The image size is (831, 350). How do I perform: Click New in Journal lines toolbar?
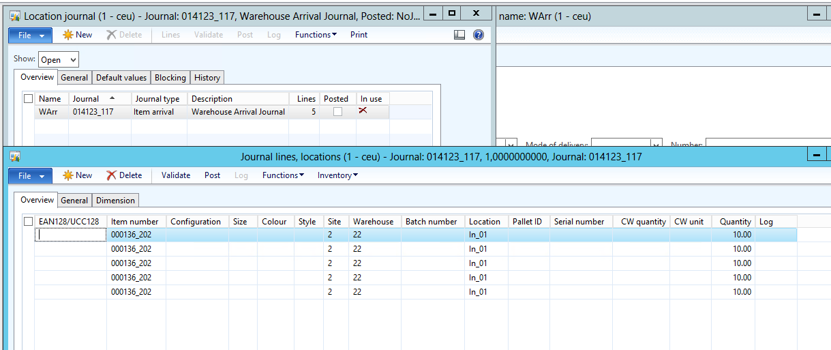77,175
